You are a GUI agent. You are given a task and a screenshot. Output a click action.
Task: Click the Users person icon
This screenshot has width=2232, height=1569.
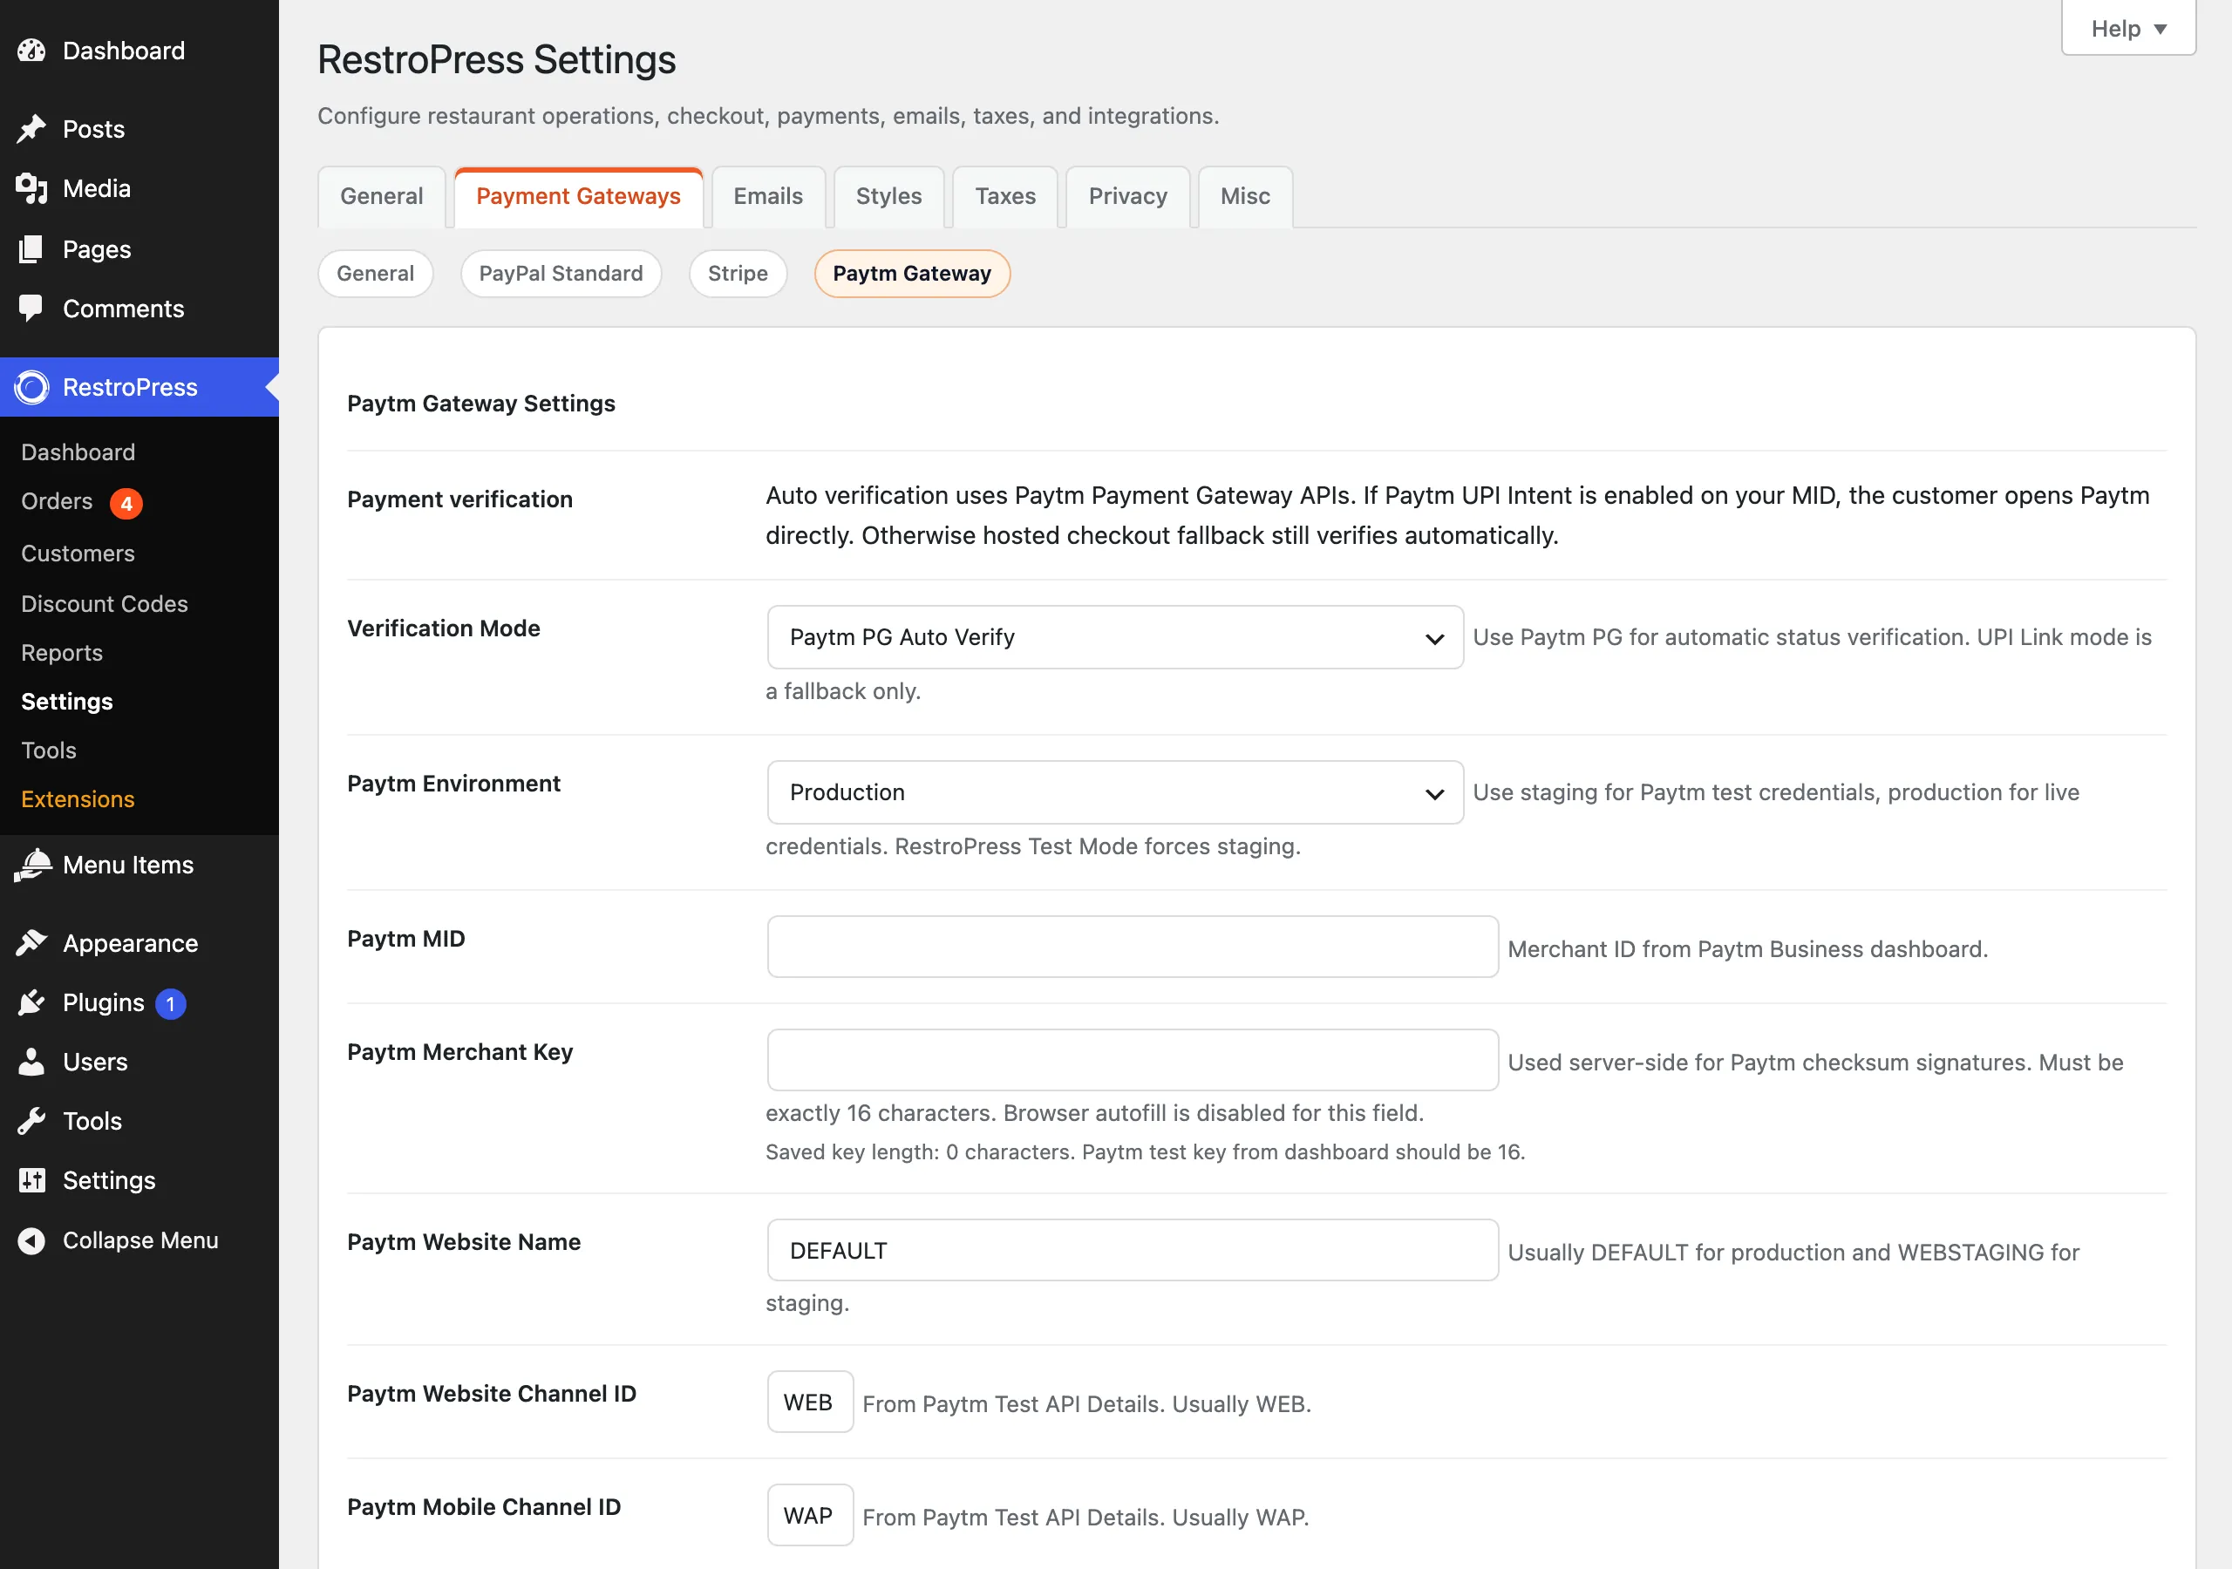click(31, 1062)
